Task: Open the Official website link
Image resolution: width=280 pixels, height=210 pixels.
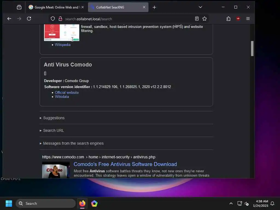Action: [67, 92]
